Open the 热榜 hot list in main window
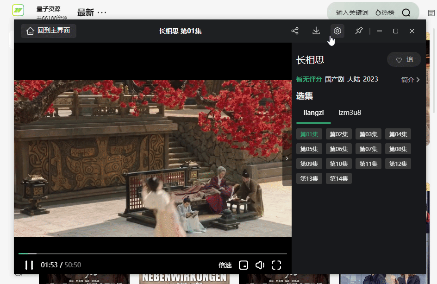 (385, 13)
